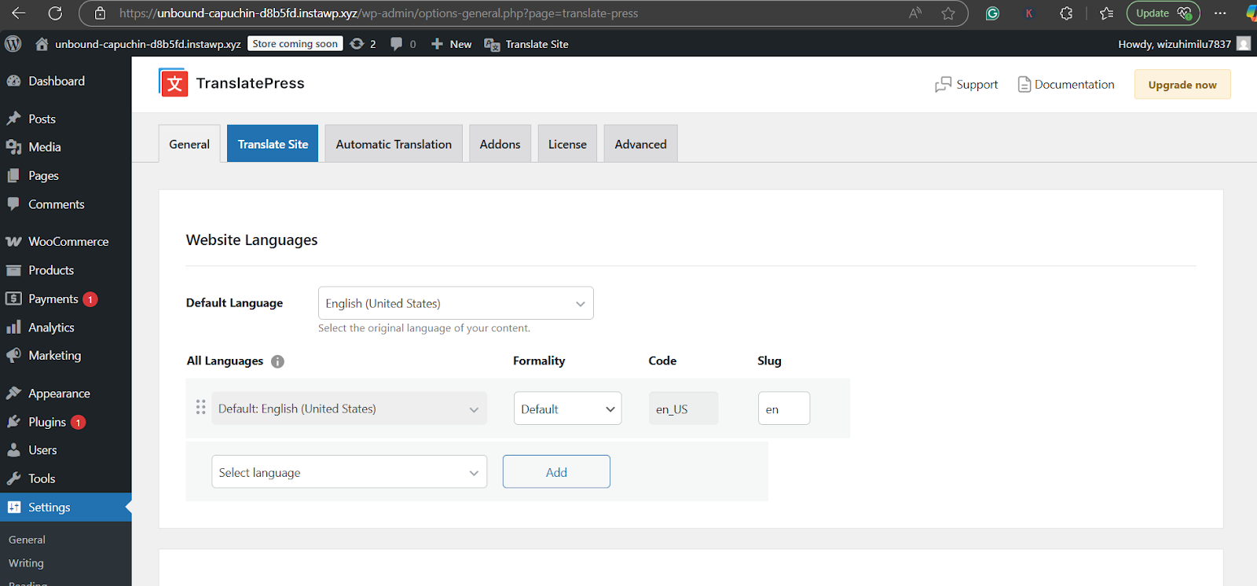
Task: Open Appearance in sidebar
Action: [x=59, y=394]
